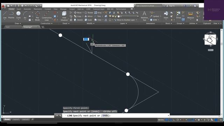Click the layer color swatch in Layers panel

pos(119,16)
